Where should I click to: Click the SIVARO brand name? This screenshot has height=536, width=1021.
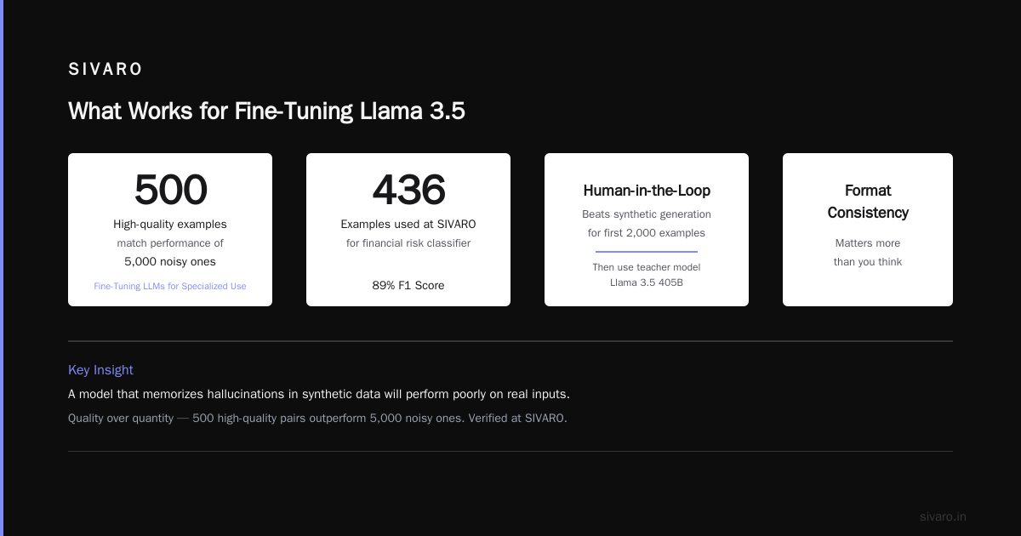pos(106,70)
